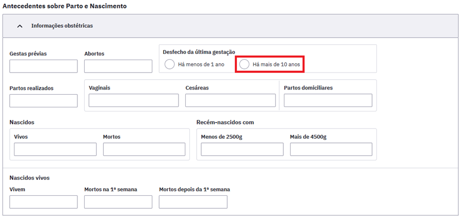Screen dimensions: 464x219
Task: Focus the Mortos field under Nascidos
Action: (144, 149)
